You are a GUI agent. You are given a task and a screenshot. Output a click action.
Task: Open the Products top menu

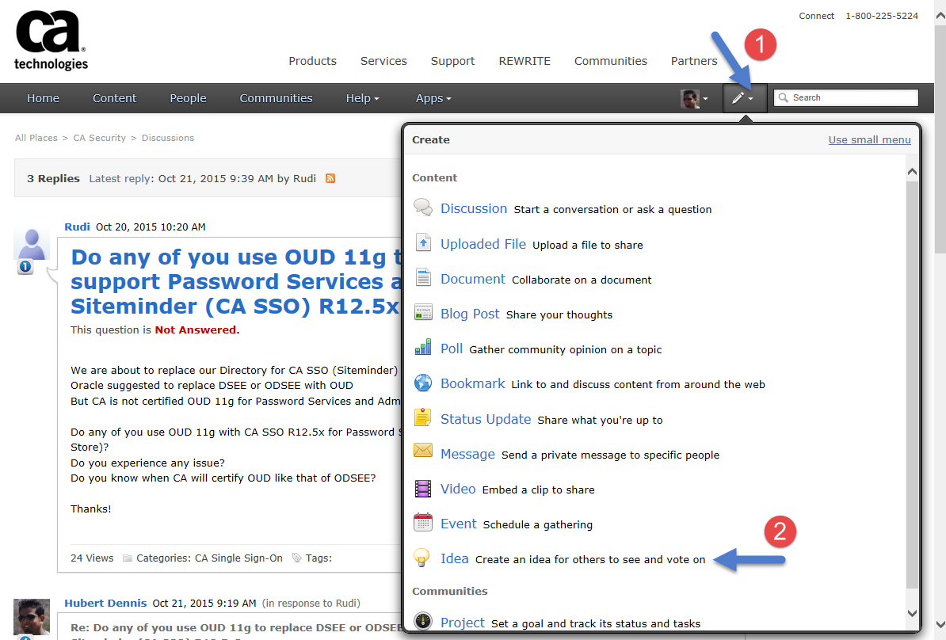312,61
